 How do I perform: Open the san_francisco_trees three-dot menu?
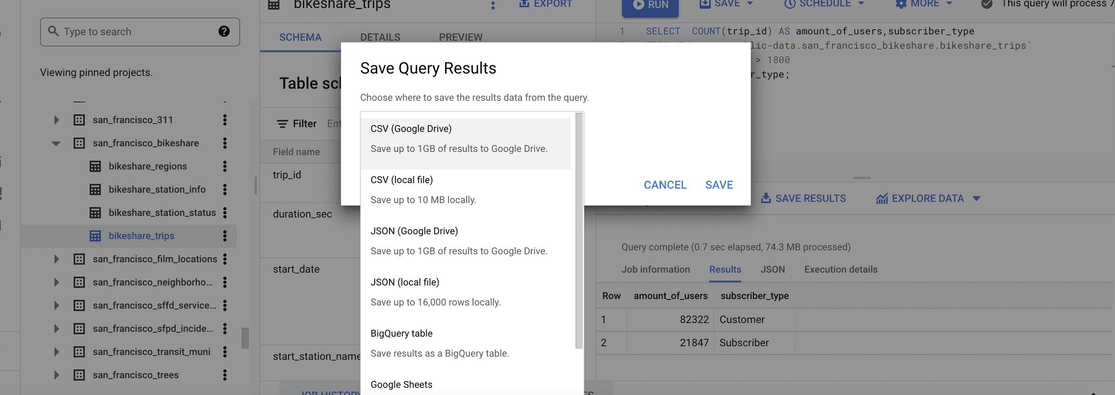pyautogui.click(x=225, y=375)
